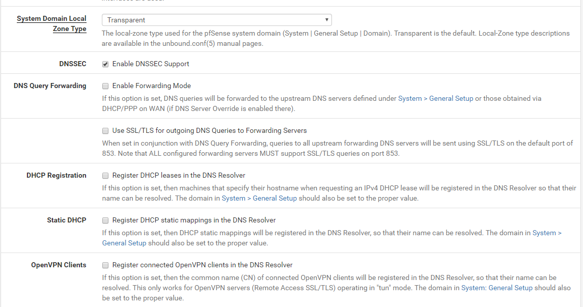The image size is (583, 307).
Task: Click 'Register DHCP static mappings' label text
Action: coord(194,220)
